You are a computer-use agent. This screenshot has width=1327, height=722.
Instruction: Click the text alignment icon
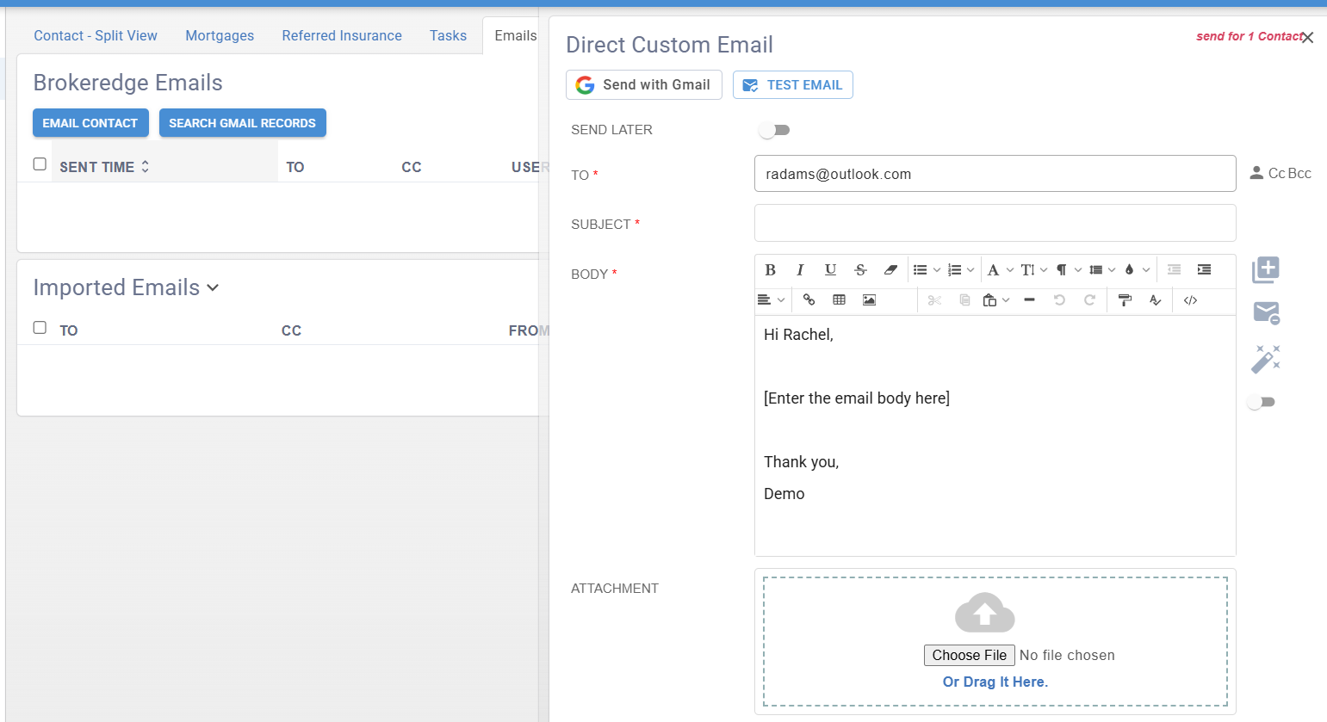click(764, 299)
